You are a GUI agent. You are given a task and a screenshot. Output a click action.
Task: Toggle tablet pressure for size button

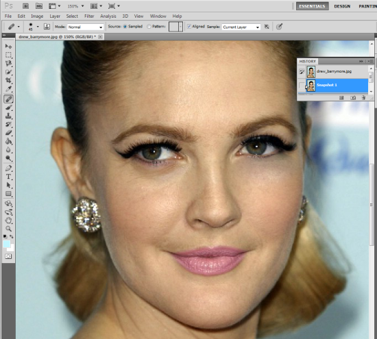click(x=279, y=27)
